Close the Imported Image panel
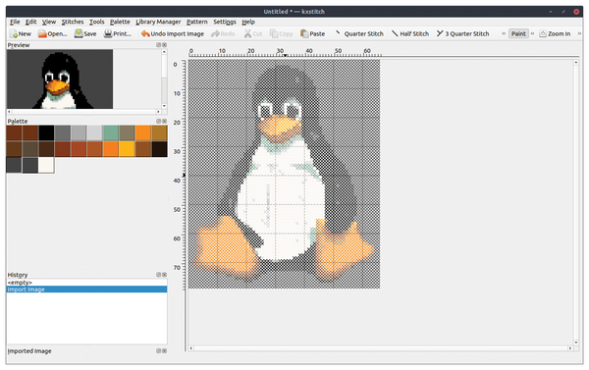The width and height of the screenshot is (589, 370). click(x=164, y=350)
